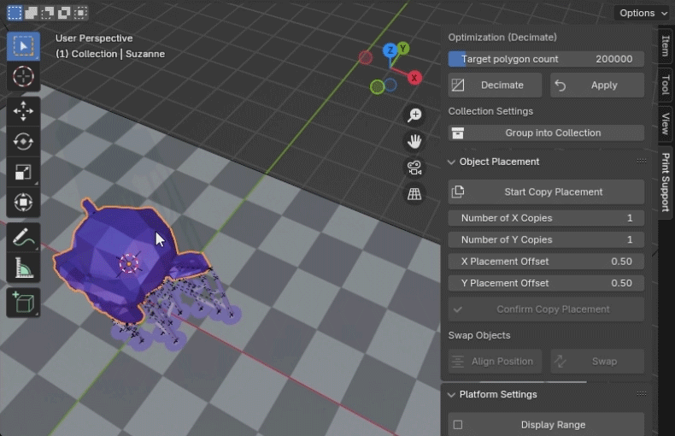Set selection mode to invert

point(64,13)
